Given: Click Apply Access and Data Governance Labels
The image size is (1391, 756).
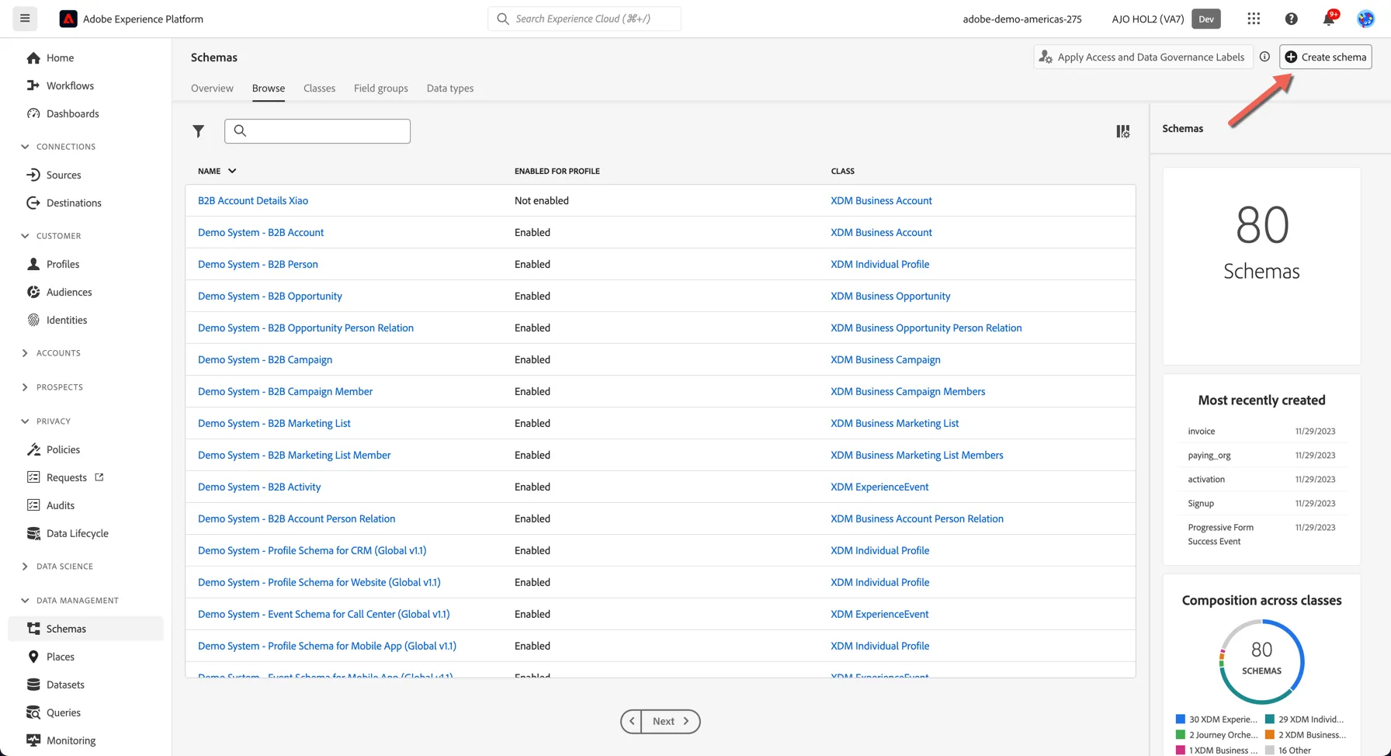Looking at the screenshot, I should pos(1143,57).
